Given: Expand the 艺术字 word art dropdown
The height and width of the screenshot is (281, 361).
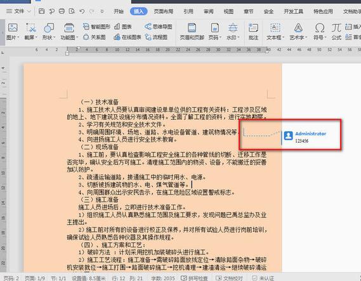Looking at the screenshot, I should coord(306,37).
